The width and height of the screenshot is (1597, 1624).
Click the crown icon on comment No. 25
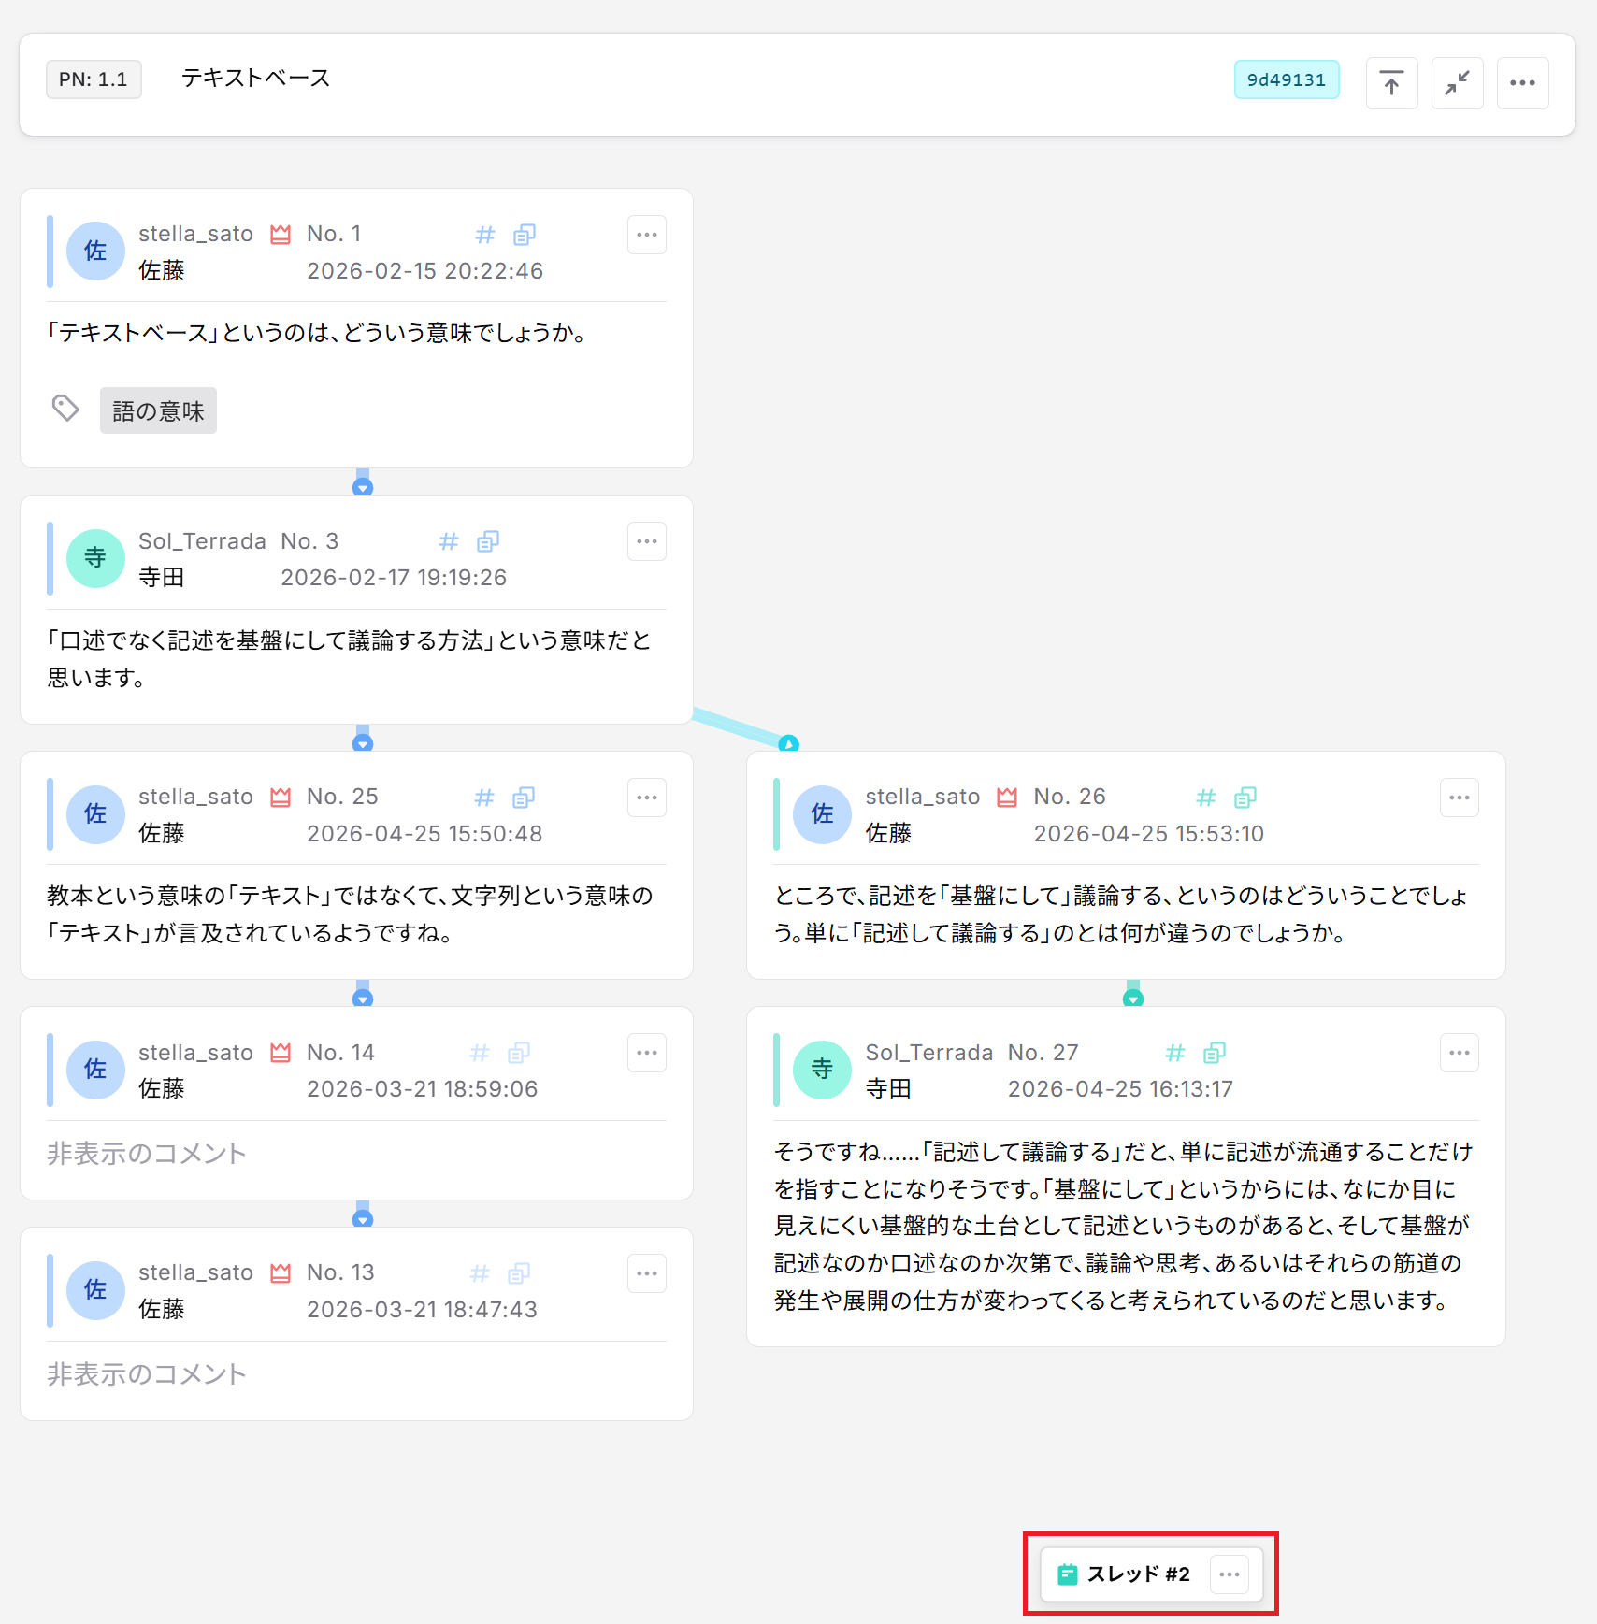coord(281,797)
